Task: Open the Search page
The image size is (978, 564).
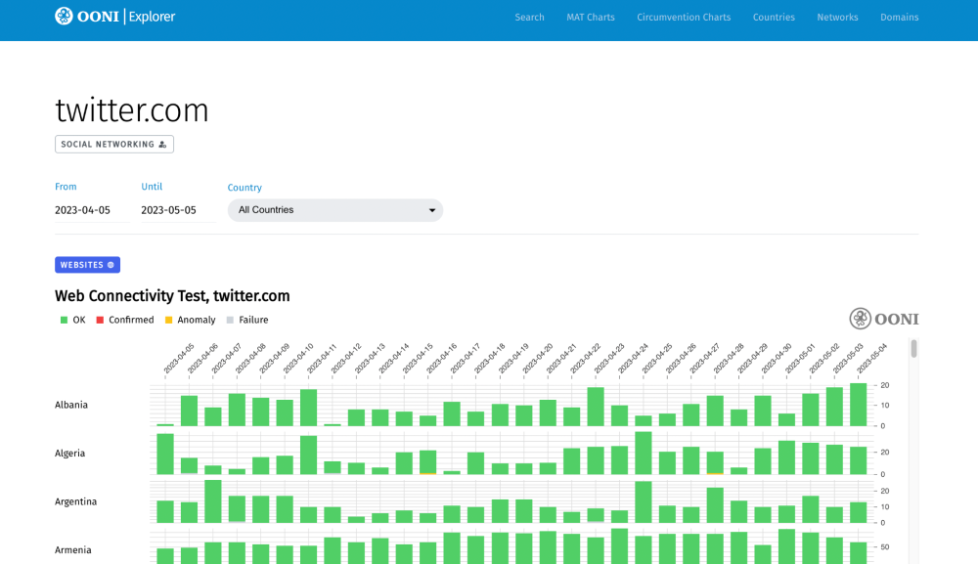Action: tap(529, 18)
